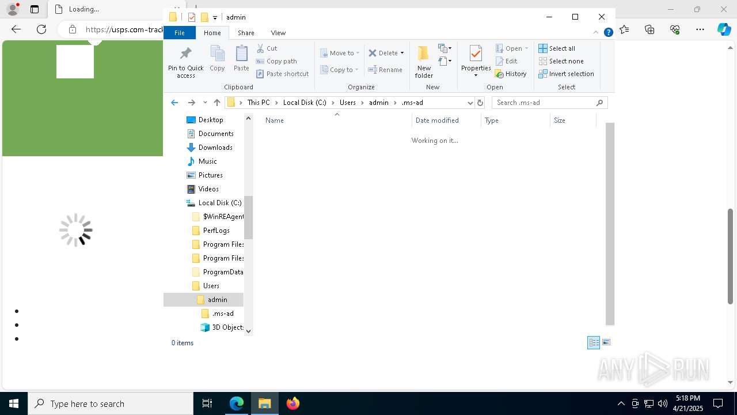Select PerfLogs folder in tree

tap(216, 231)
